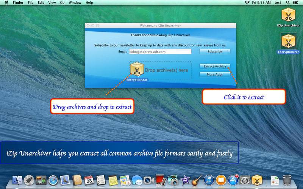The width and height of the screenshot is (303, 189).
Task: Click the clock Fri 9:53 AM
Action: 261,3
